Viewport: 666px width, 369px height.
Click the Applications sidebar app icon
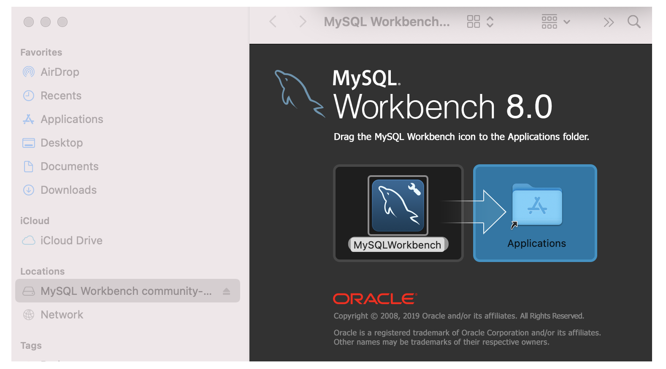29,119
